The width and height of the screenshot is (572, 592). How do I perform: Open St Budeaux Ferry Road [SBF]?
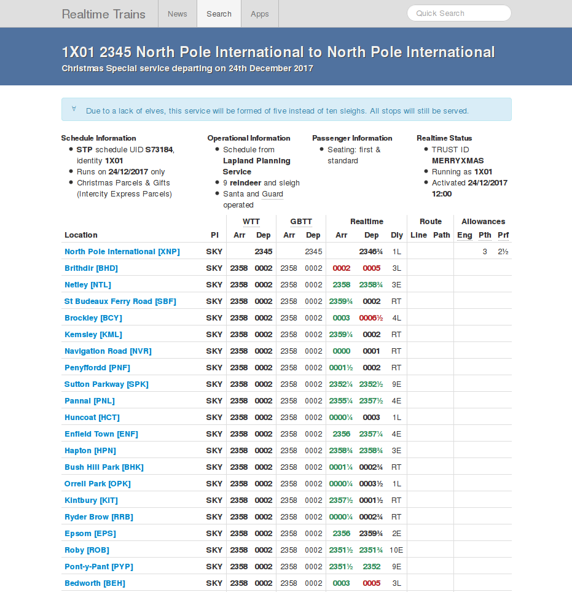(120, 302)
